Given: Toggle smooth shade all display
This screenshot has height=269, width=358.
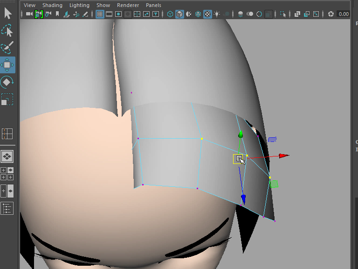Looking at the screenshot, I should point(179,14).
